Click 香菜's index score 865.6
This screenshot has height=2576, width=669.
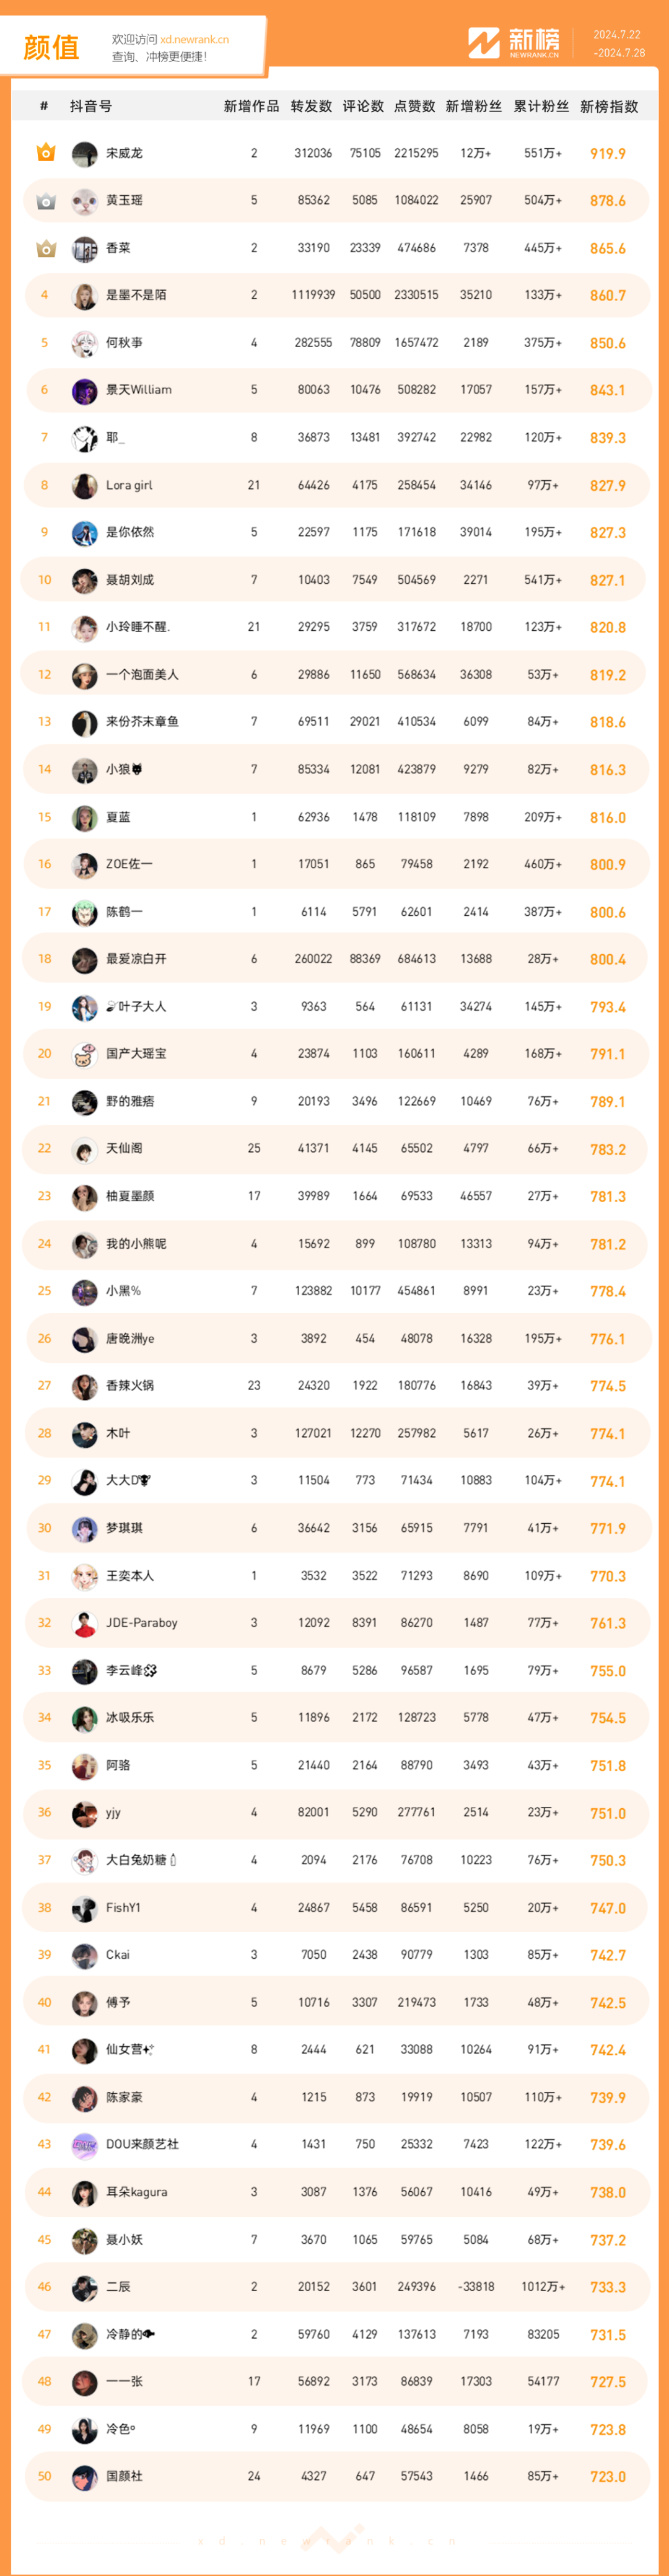tap(607, 248)
